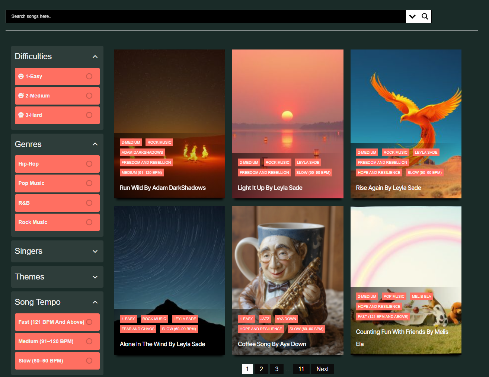The height and width of the screenshot is (377, 489).
Task: Select the Hip-Hop genre filter
Action: [57, 164]
